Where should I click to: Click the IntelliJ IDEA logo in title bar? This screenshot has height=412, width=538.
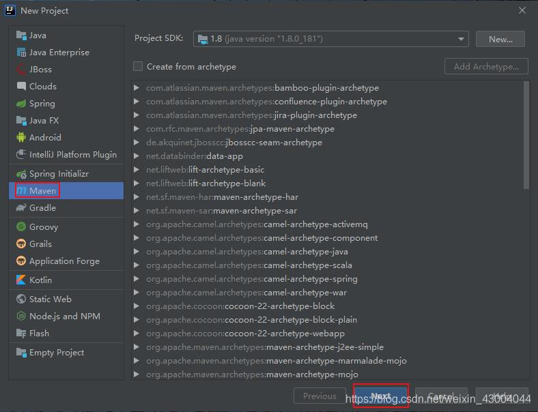click(x=10, y=11)
